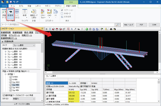Click the keyword search input field

(58, 25)
